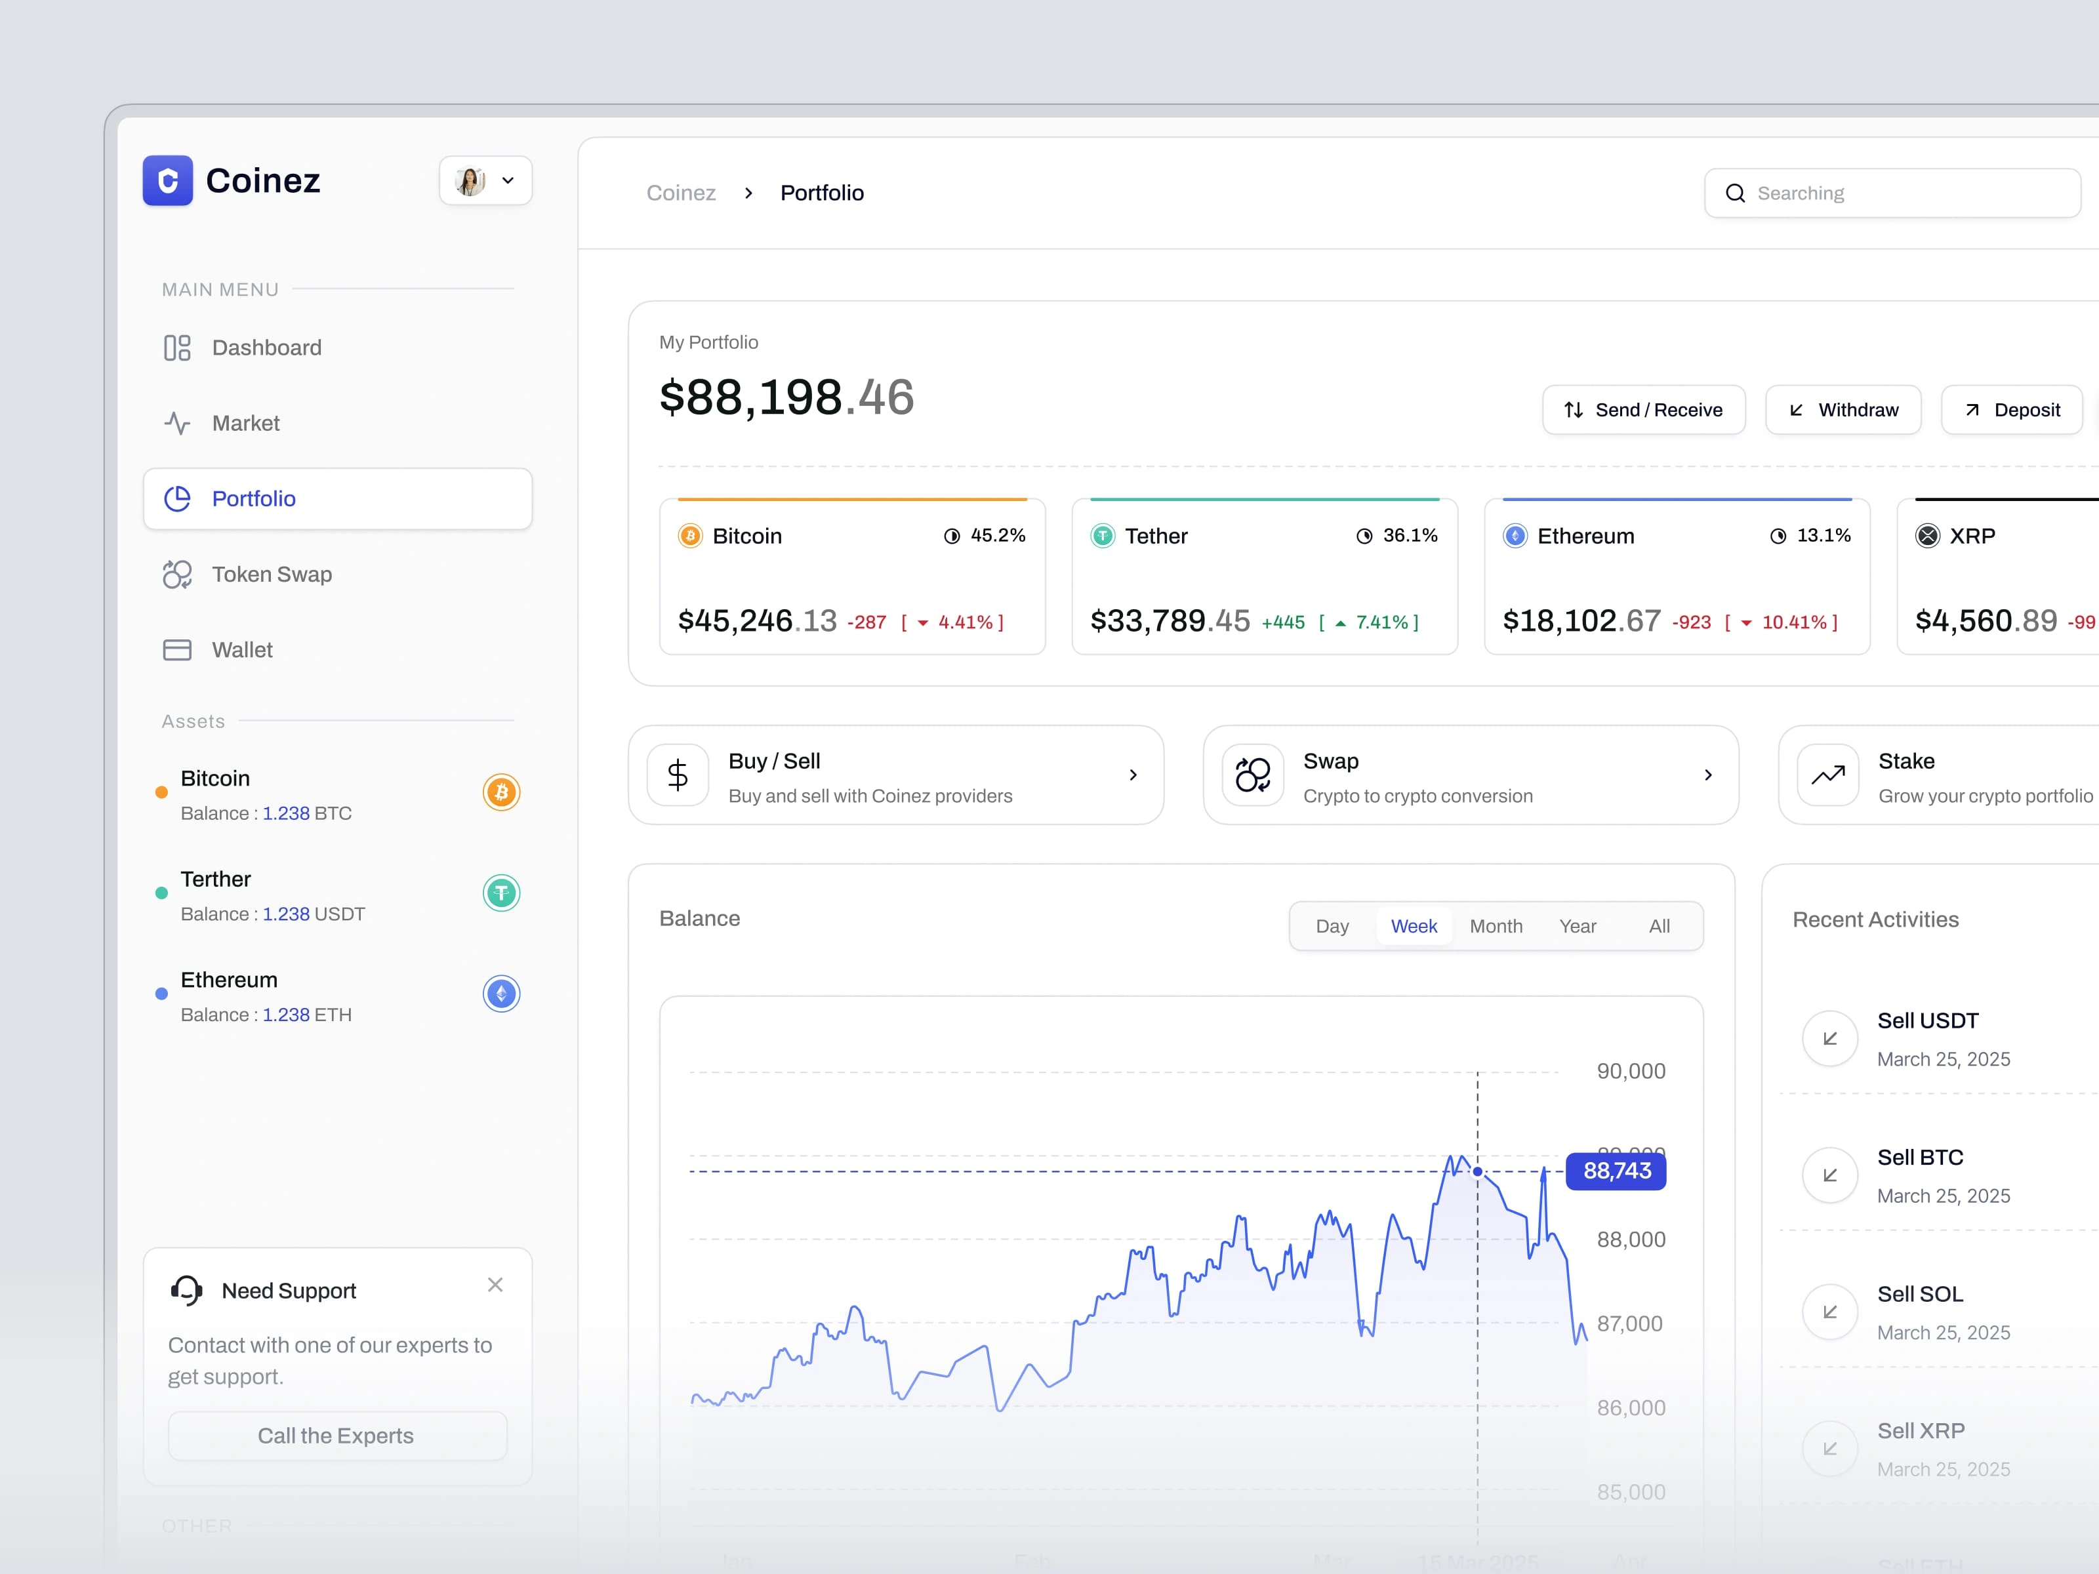
Task: Click the Deposit button
Action: click(2012, 410)
